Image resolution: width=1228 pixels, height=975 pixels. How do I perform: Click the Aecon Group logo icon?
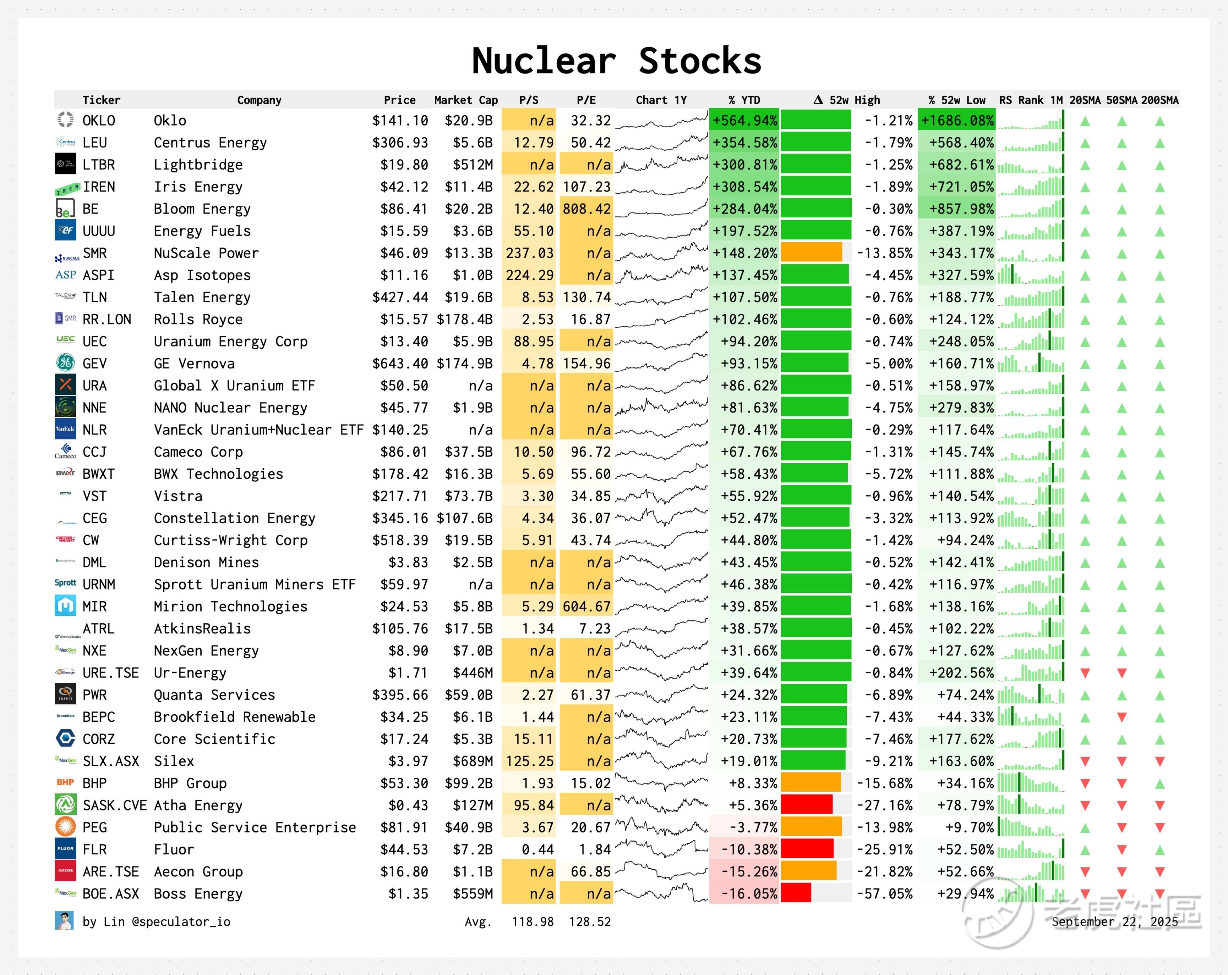point(66,871)
